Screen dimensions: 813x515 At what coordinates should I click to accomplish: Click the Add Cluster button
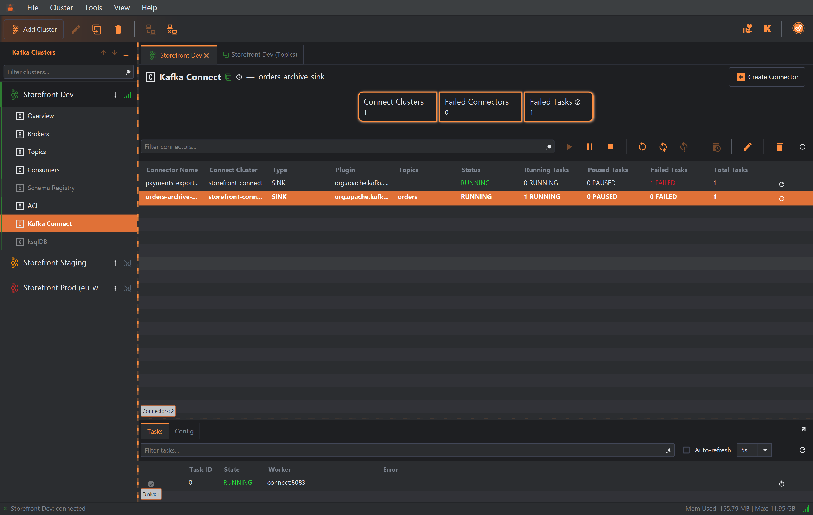(34, 29)
